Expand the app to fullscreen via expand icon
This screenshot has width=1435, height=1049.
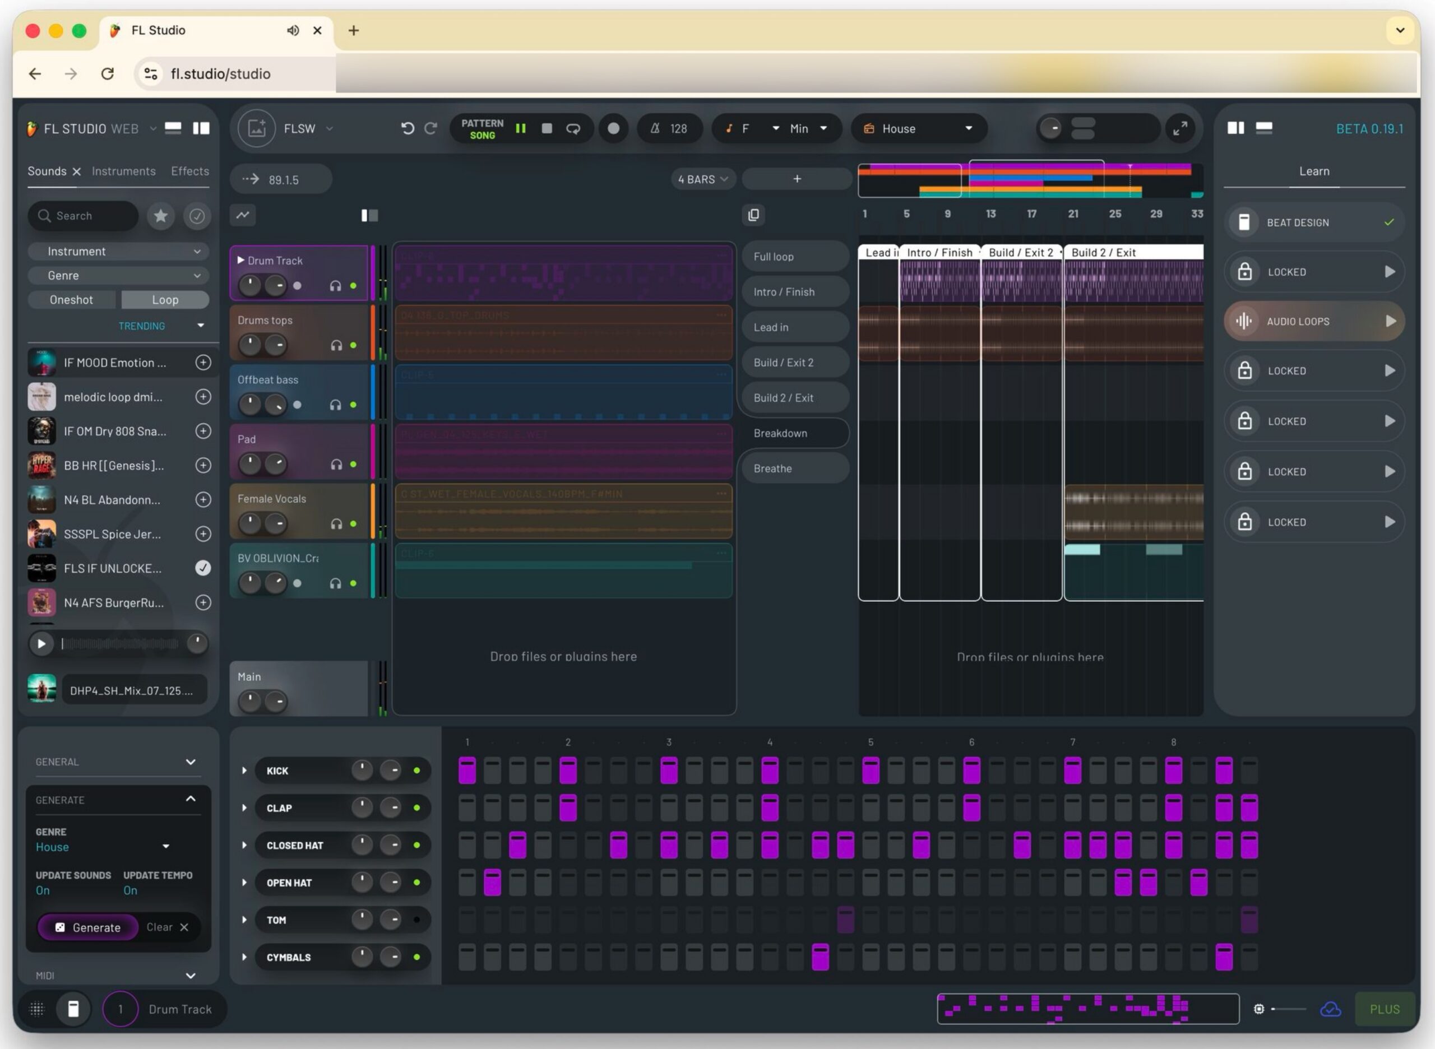point(1182,128)
